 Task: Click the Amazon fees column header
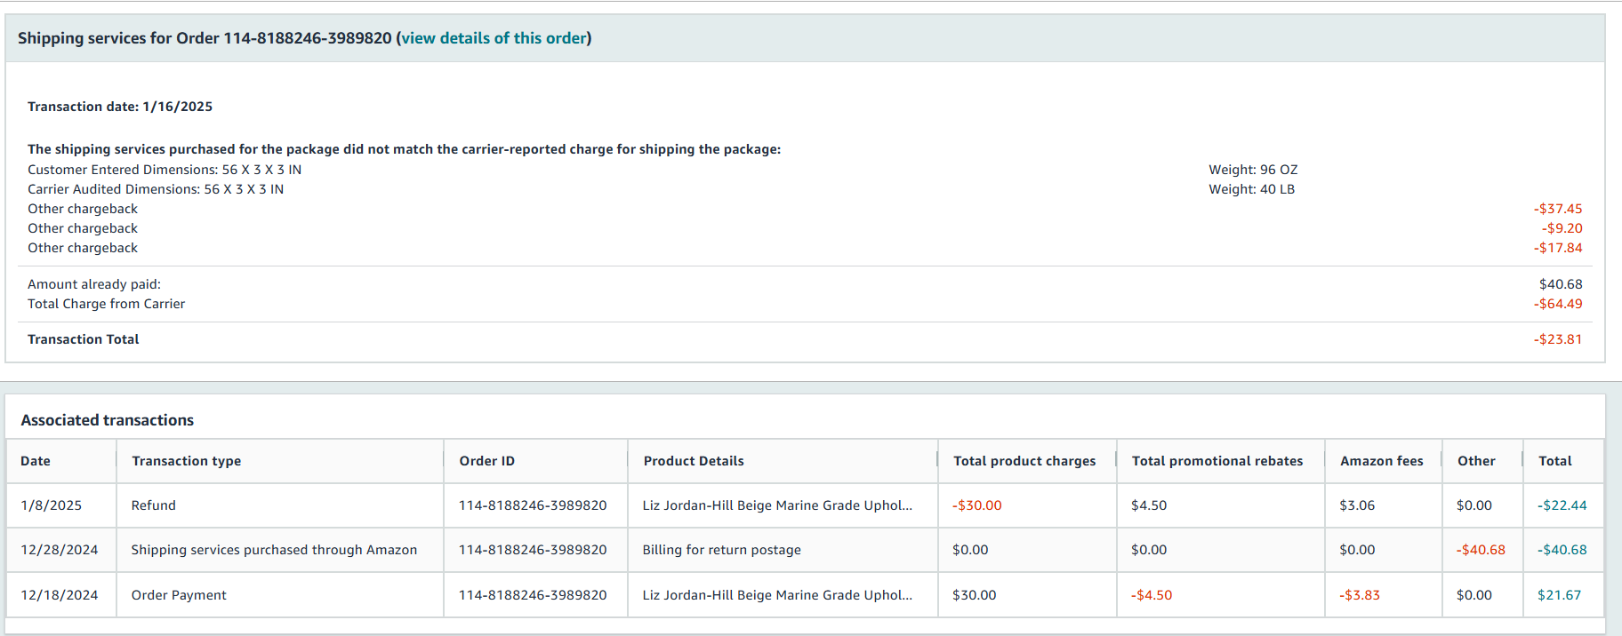coord(1382,461)
